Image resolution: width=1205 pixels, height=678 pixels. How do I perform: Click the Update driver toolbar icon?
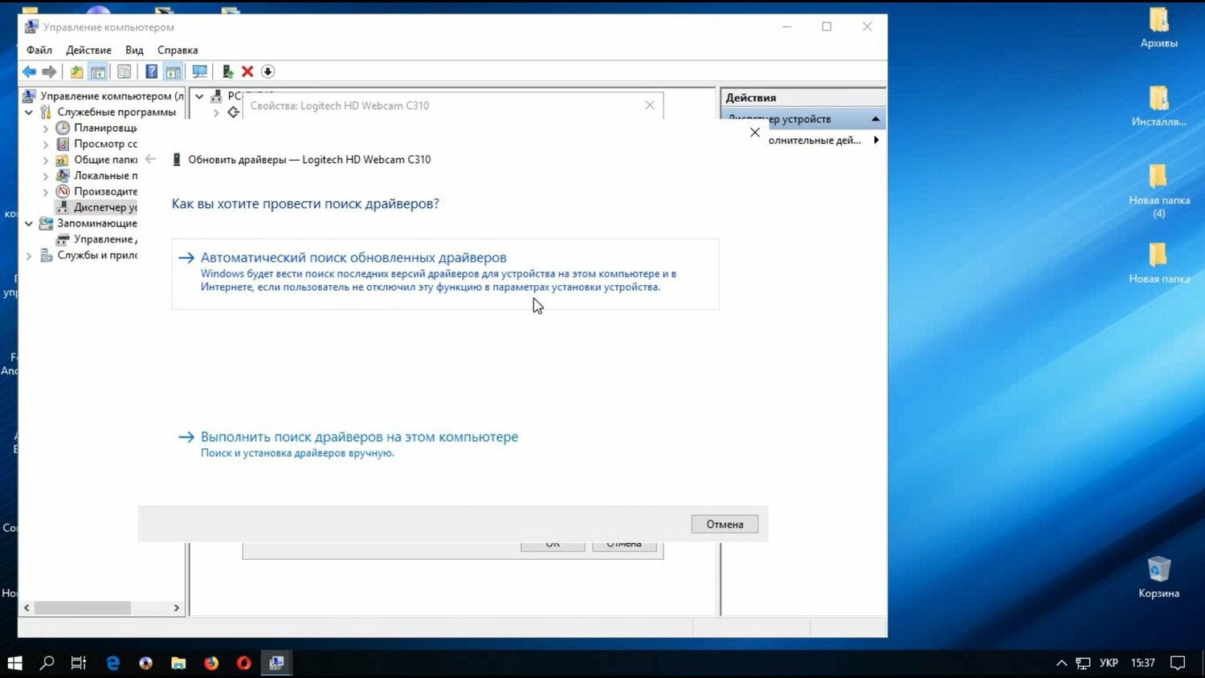227,71
